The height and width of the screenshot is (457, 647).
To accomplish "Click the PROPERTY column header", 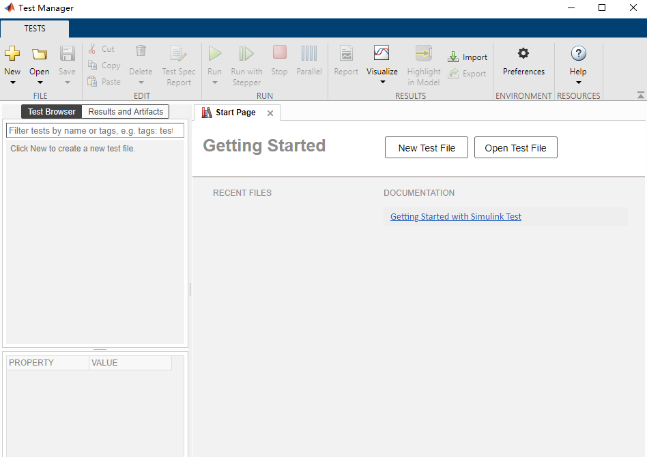I will pos(48,363).
